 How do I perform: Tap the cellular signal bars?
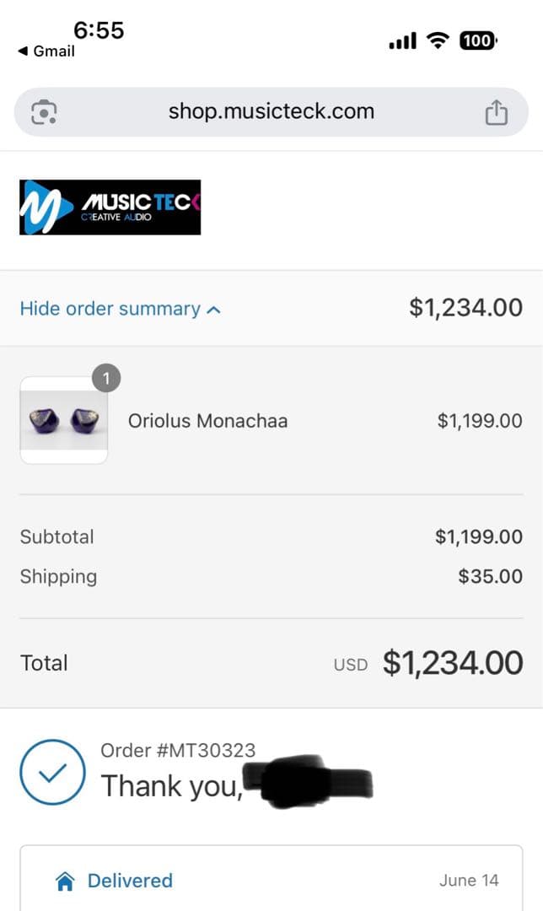click(x=402, y=40)
